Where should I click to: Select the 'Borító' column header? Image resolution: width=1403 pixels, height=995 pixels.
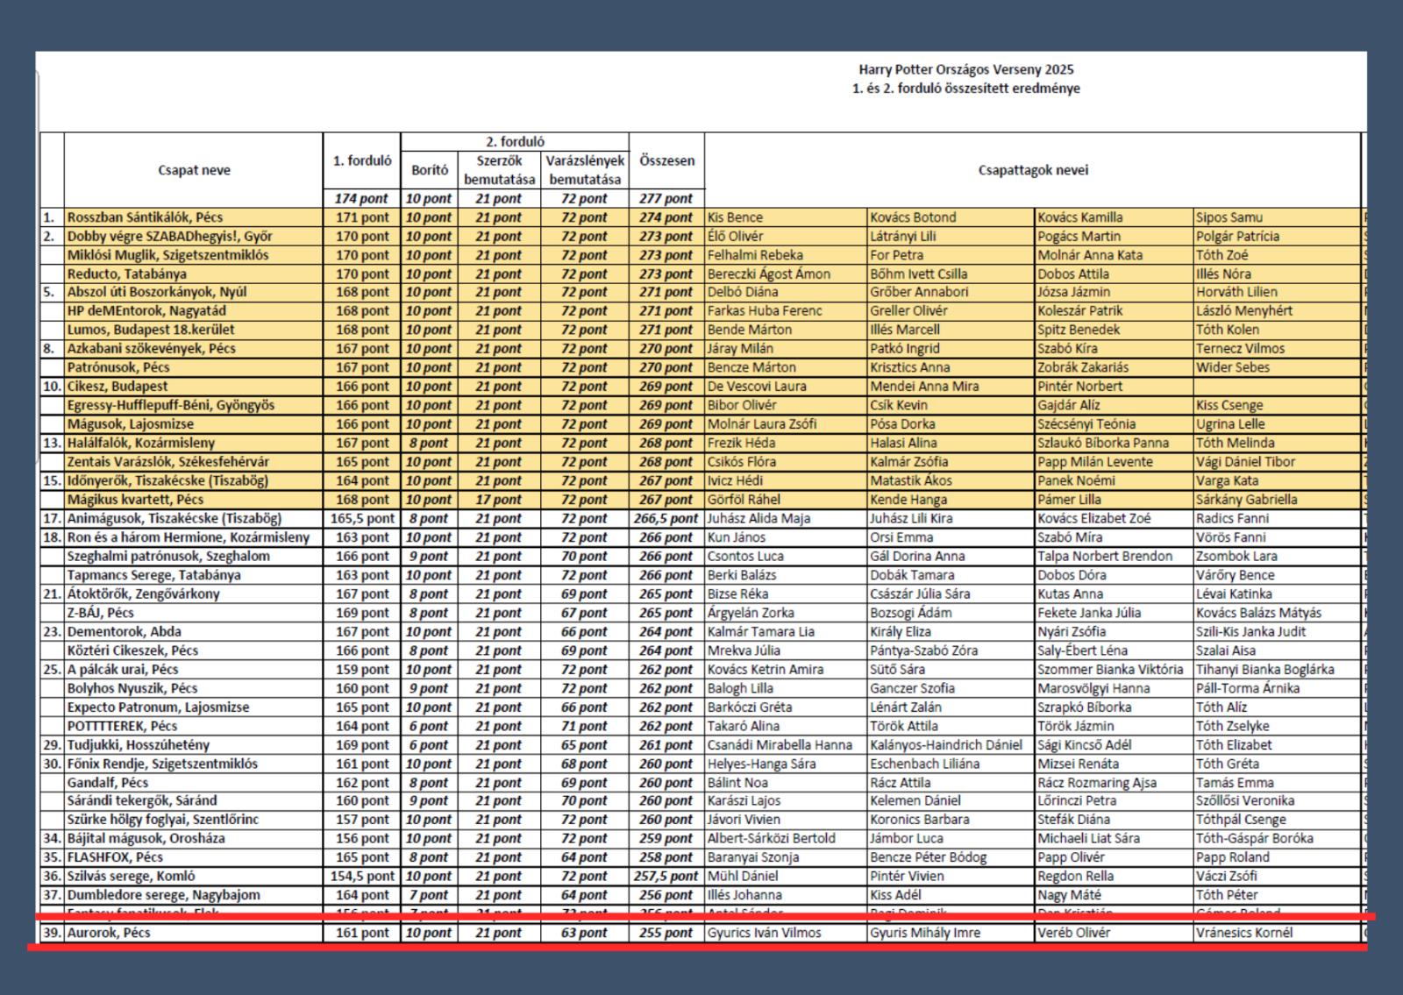[430, 170]
